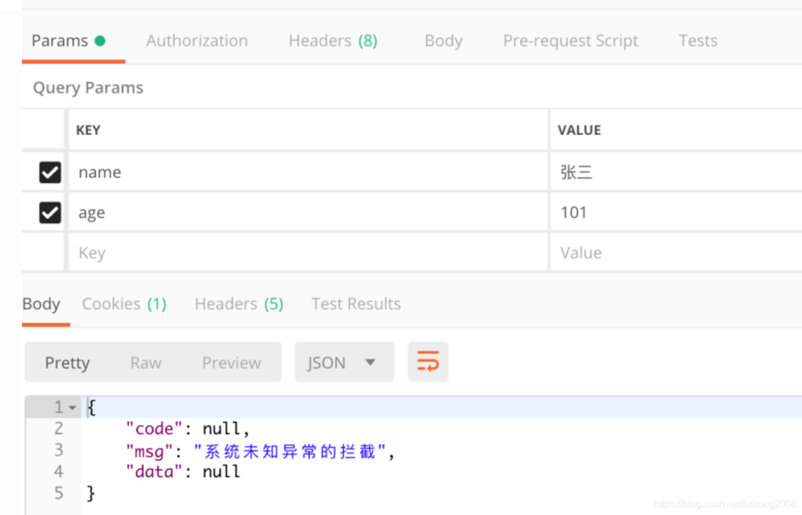Click the Query Params heading
802x515 pixels.
pyautogui.click(x=88, y=88)
